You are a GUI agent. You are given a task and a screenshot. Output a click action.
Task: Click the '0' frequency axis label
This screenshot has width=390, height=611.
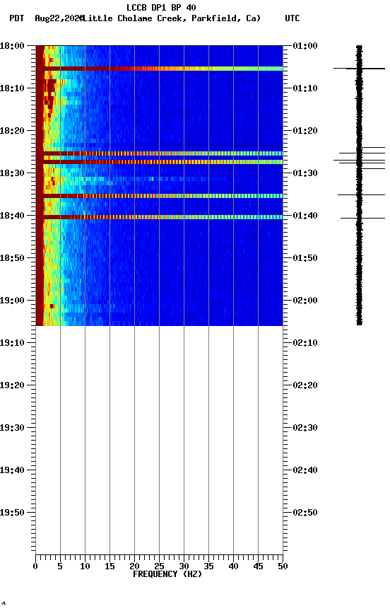coord(35,566)
